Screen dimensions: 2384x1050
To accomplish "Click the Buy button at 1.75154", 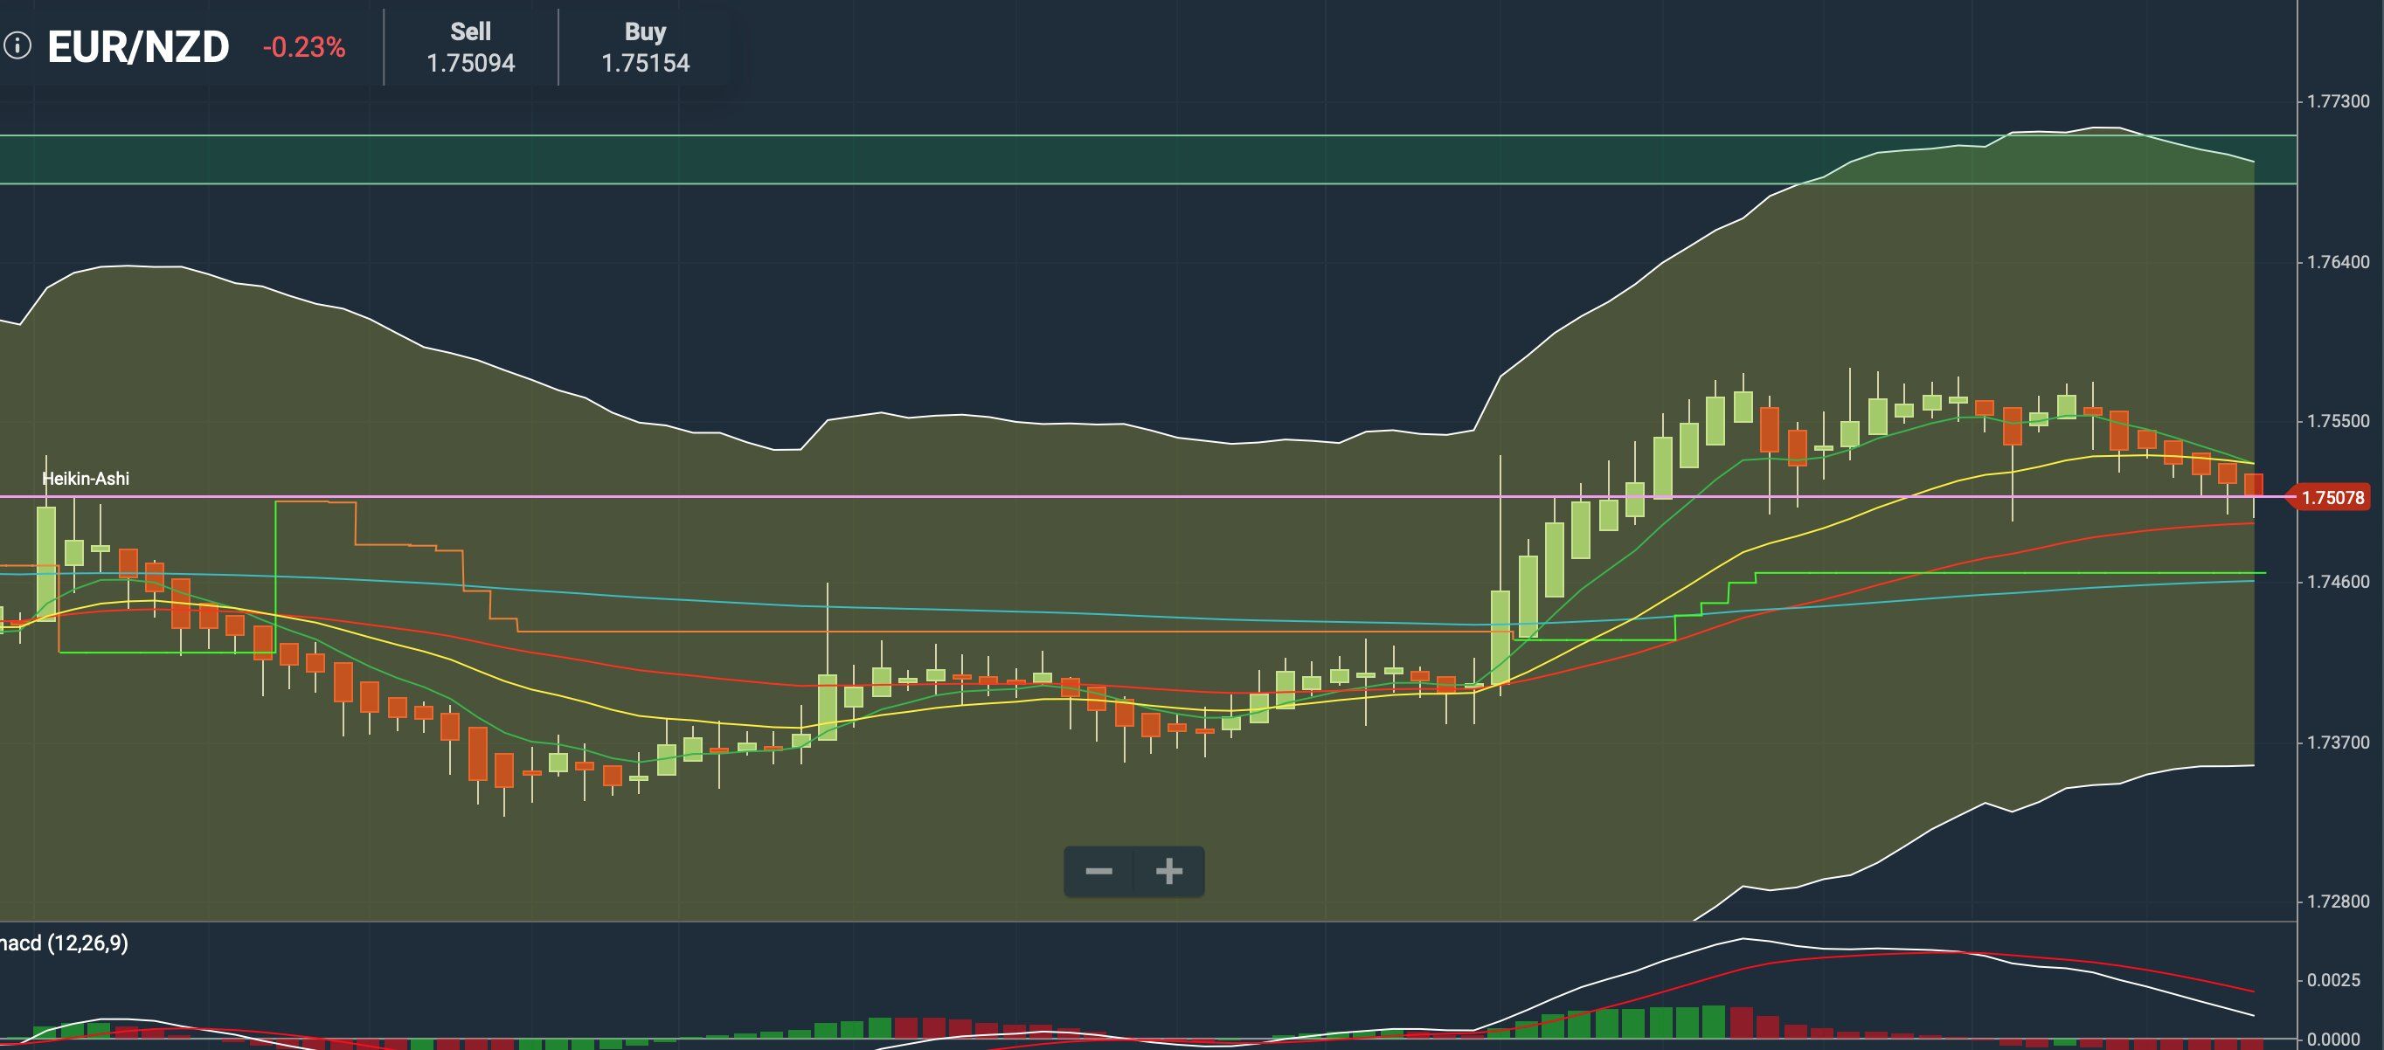I will [645, 47].
